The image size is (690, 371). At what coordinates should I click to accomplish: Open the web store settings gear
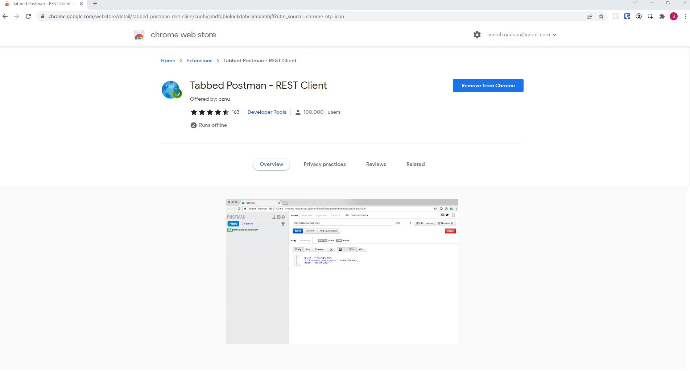coord(477,34)
